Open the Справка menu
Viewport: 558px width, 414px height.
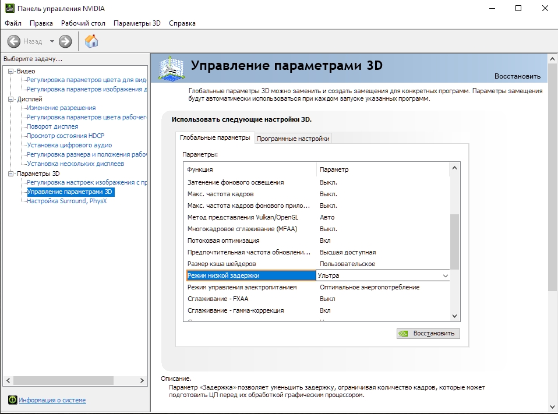pos(182,23)
